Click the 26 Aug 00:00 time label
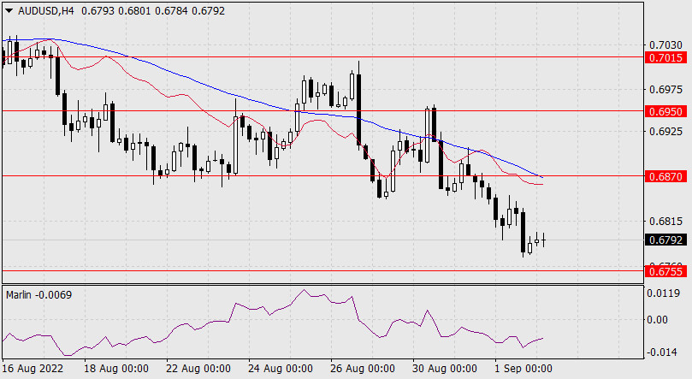 coord(363,368)
